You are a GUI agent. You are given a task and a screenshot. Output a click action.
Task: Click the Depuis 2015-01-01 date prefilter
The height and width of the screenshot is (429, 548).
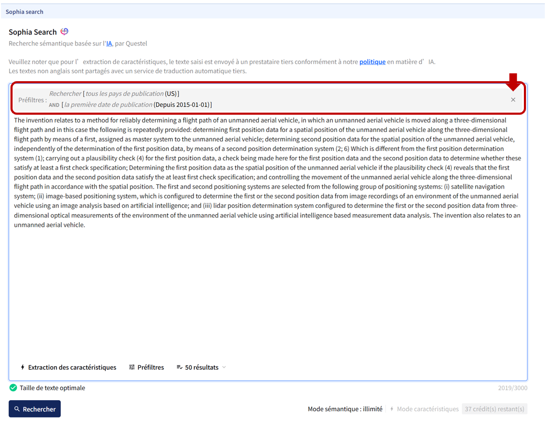[x=182, y=104]
